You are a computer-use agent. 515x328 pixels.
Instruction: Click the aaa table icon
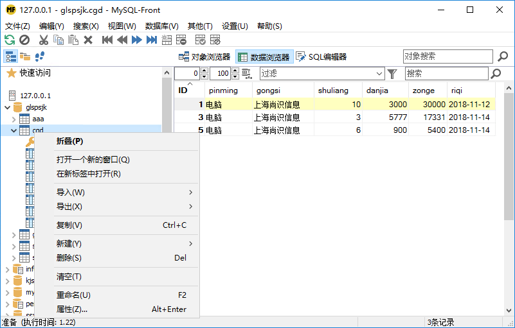(24, 119)
